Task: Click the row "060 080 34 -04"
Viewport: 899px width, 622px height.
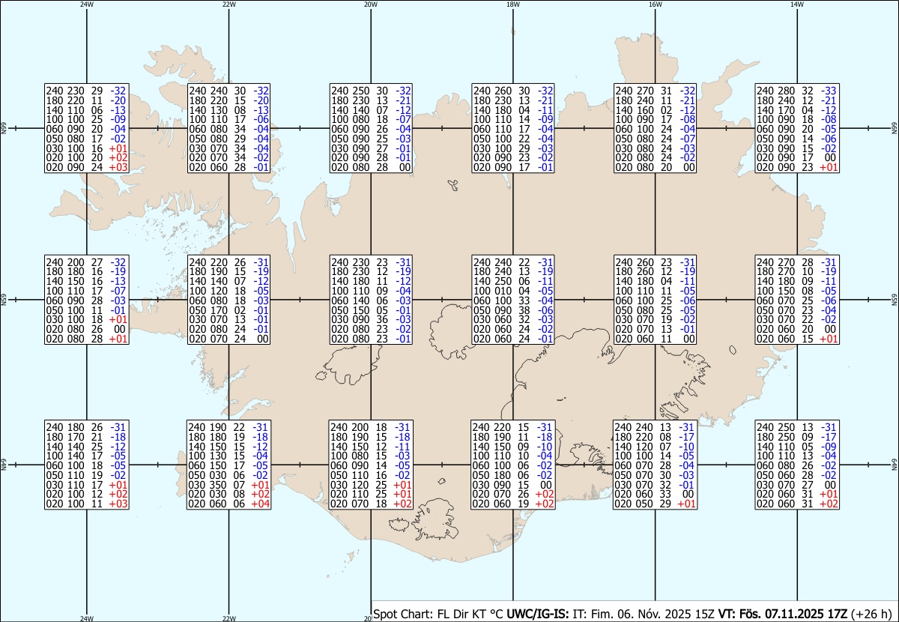Action: (228, 129)
